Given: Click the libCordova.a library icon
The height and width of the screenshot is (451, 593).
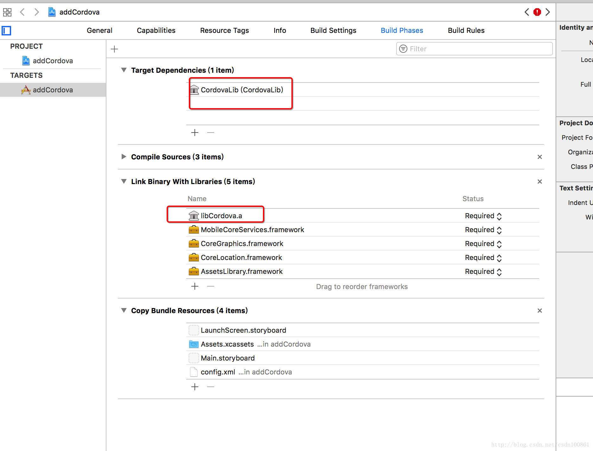Looking at the screenshot, I should (x=194, y=216).
